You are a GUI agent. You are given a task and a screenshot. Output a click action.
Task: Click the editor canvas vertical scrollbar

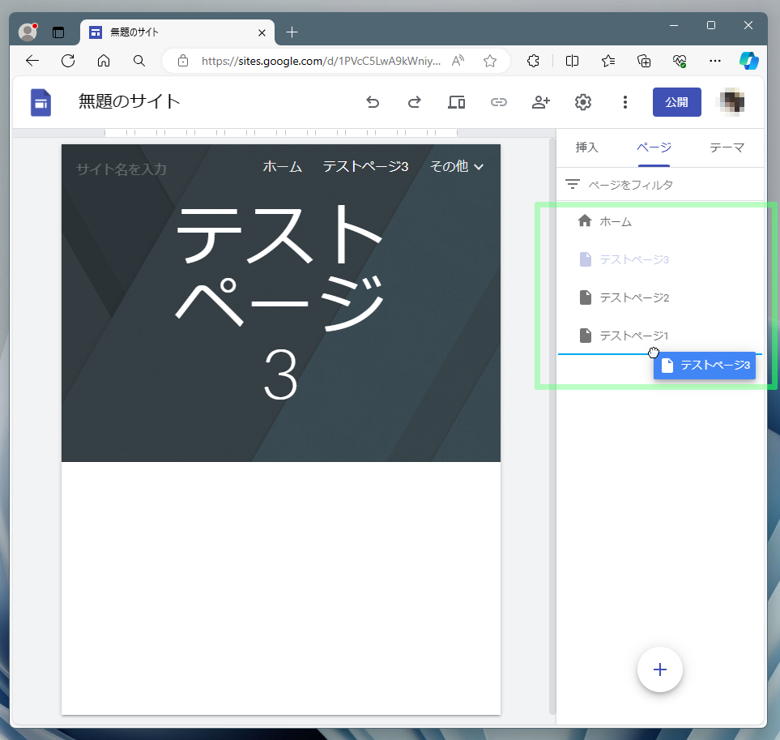(552, 426)
